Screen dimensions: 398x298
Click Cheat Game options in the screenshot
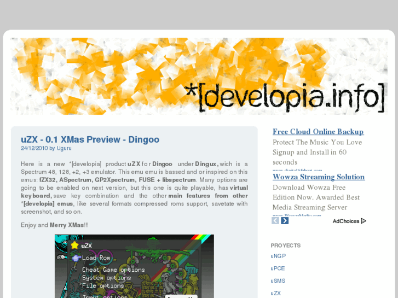pos(113,270)
